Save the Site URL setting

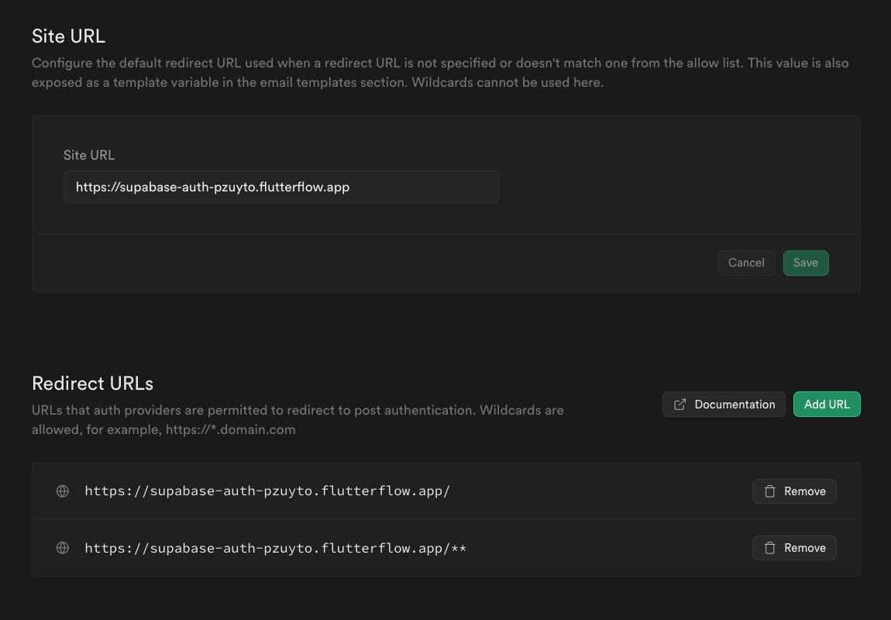[805, 263]
